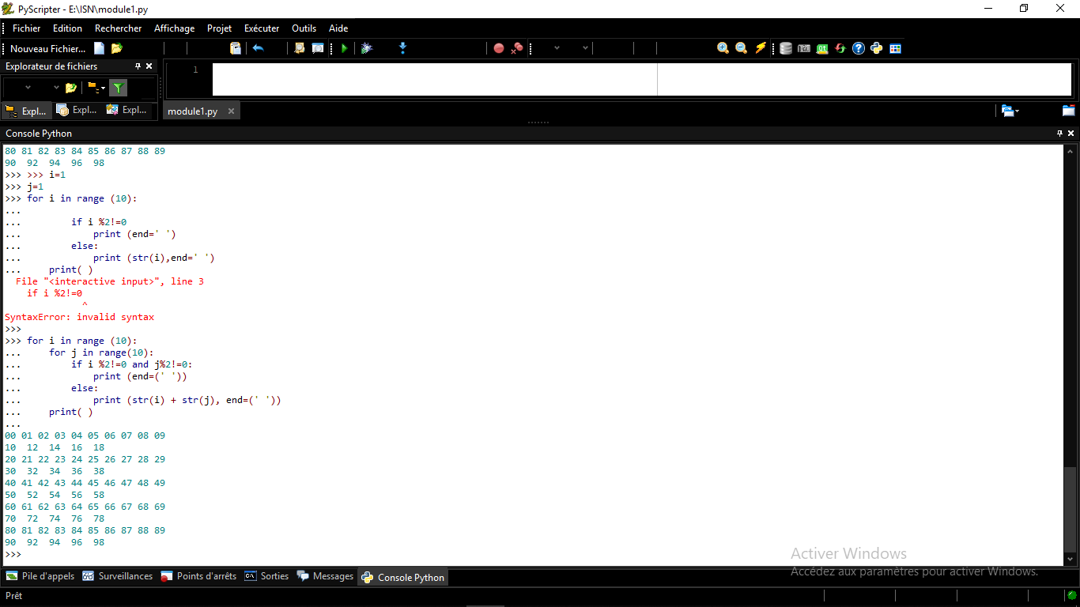Click the zoom in magnifier icon
This screenshot has width=1080, height=607.
723,48
